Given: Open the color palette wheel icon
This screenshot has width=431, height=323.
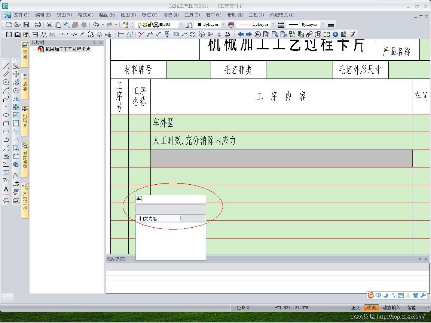Looking at the screenshot, I should [231, 24].
